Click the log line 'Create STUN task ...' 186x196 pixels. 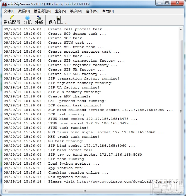(70, 43)
